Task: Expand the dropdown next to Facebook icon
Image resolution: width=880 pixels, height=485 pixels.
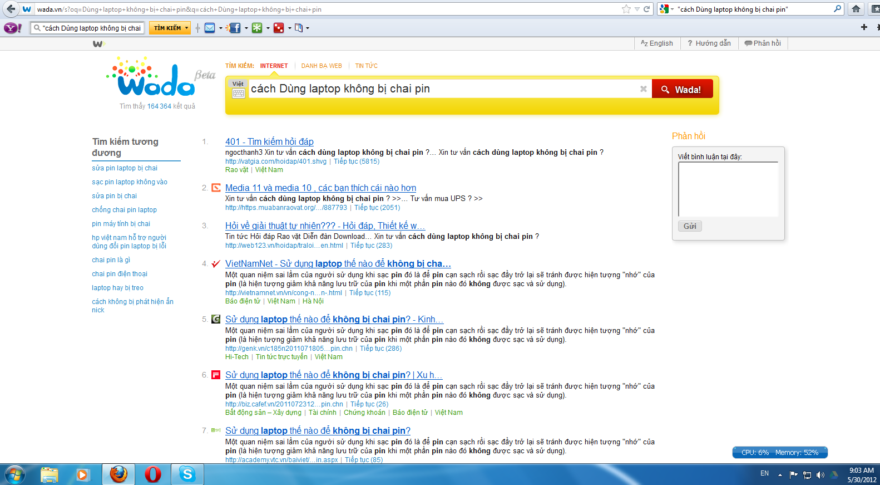Action: 246,28
